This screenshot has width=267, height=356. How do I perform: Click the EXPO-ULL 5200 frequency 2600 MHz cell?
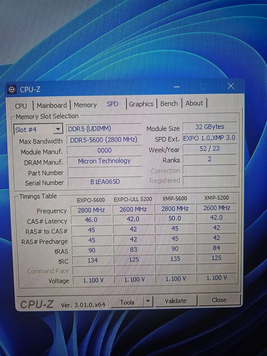point(133,209)
